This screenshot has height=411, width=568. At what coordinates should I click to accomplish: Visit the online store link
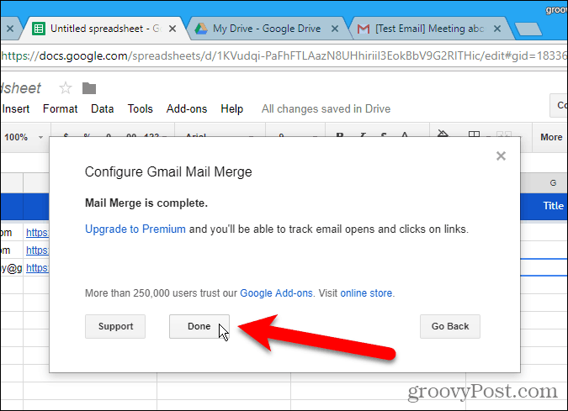[366, 293]
